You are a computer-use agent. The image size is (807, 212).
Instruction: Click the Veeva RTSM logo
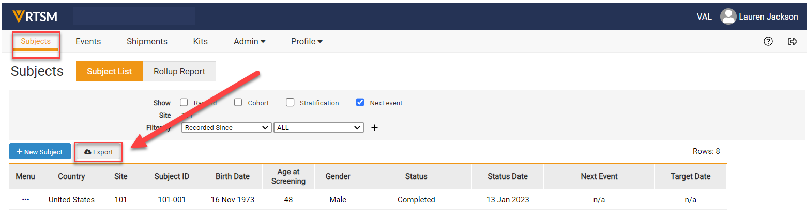[x=35, y=17]
